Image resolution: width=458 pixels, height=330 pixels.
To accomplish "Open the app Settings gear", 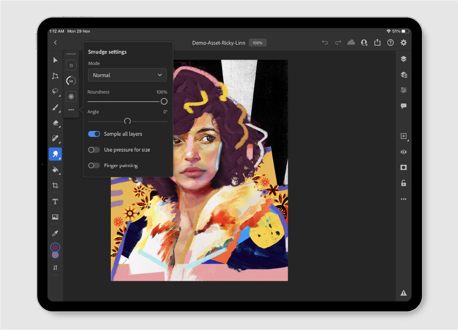I will click(404, 43).
